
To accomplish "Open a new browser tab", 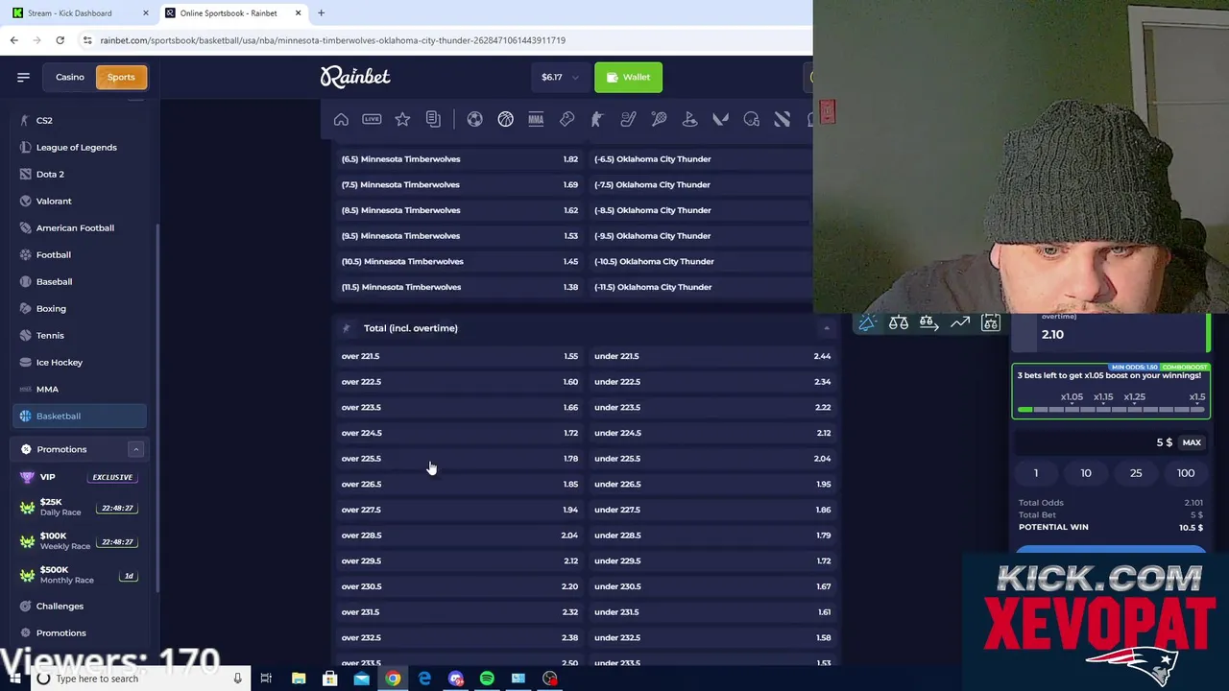I will coord(321,13).
